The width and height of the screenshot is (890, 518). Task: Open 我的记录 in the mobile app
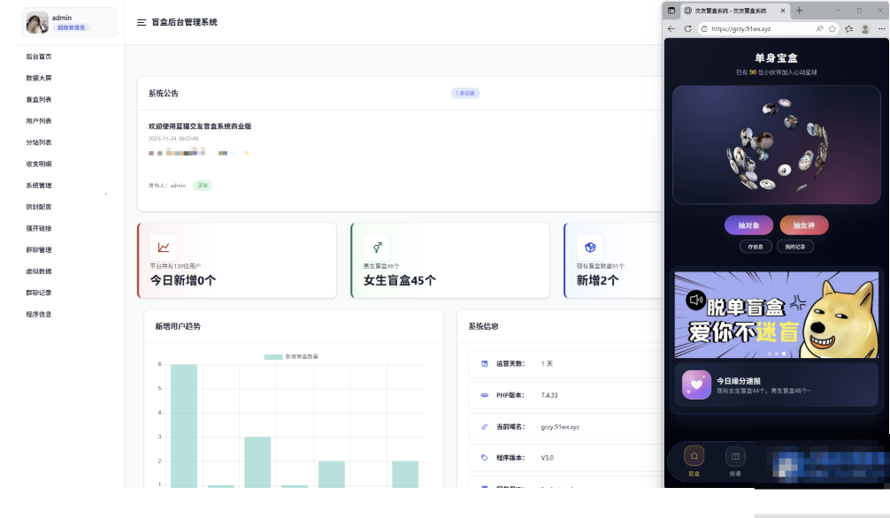(x=794, y=246)
